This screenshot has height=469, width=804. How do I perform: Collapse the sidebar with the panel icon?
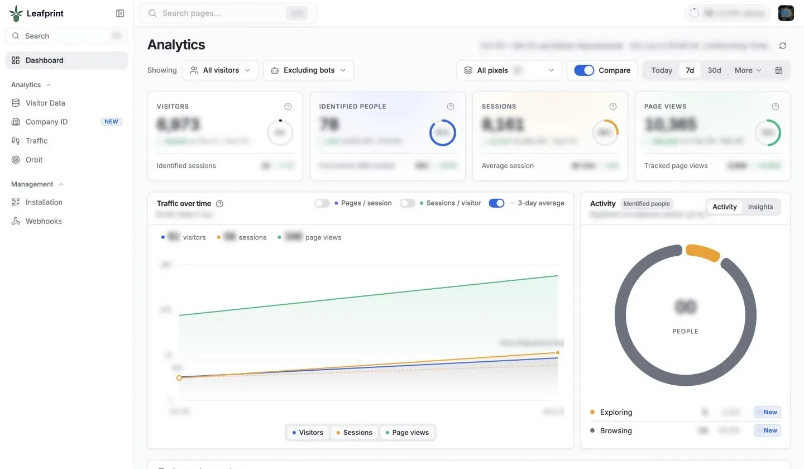[x=120, y=13]
